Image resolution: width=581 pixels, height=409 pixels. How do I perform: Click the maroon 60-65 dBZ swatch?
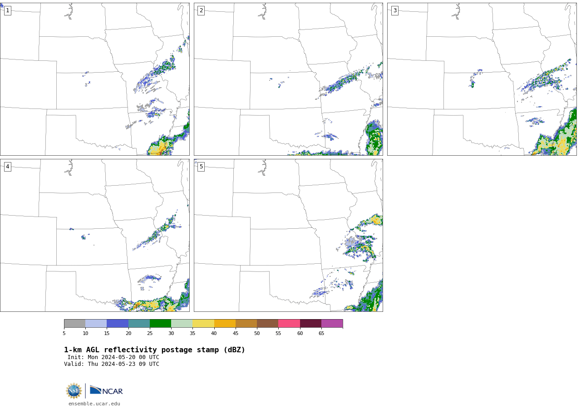pyautogui.click(x=310, y=323)
